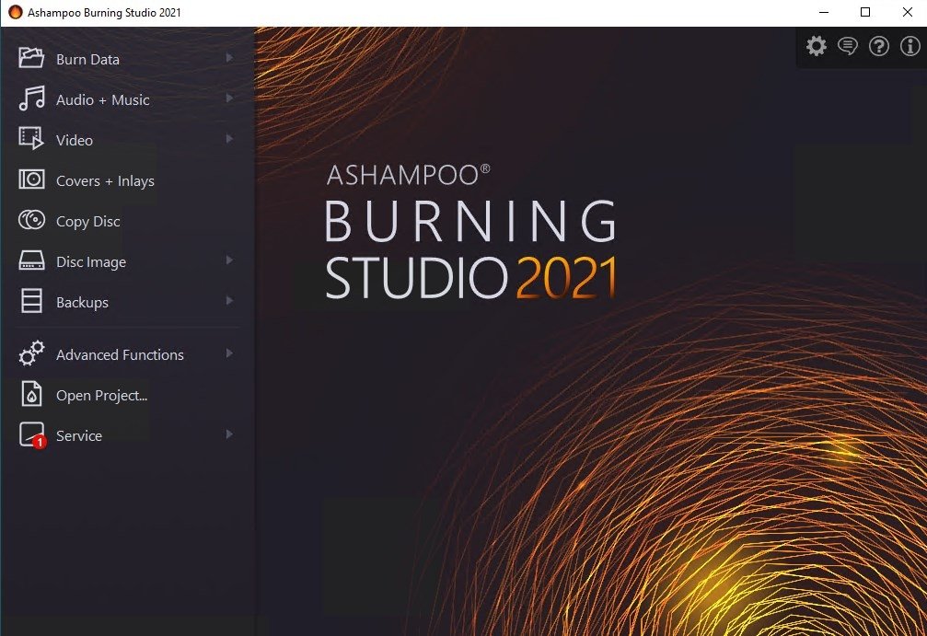Select the Backups menu label
The height and width of the screenshot is (636, 927).
tap(82, 303)
